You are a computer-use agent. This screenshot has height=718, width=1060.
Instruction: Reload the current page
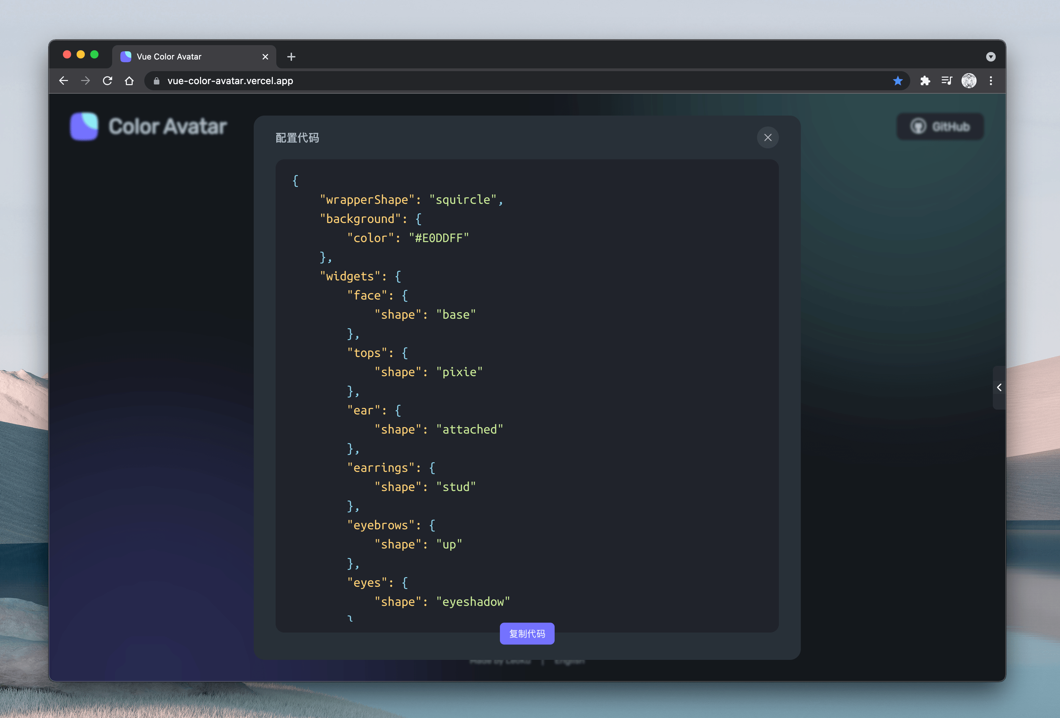[108, 81]
